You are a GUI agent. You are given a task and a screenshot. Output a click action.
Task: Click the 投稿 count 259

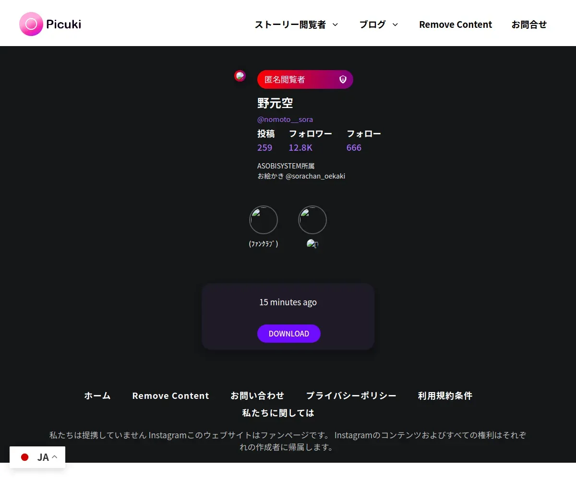(x=264, y=147)
